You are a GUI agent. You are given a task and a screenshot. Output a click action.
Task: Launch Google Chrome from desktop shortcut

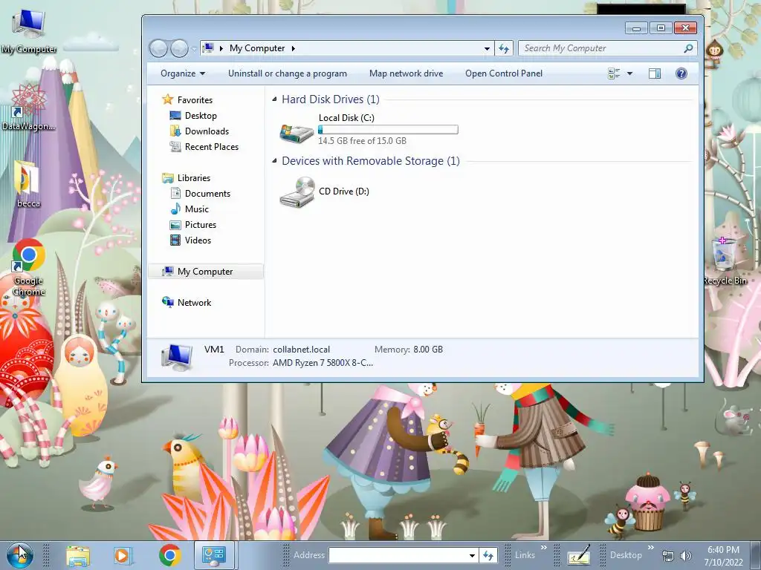[29, 267]
